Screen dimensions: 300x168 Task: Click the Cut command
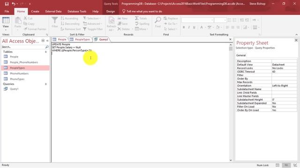pos(28,18)
